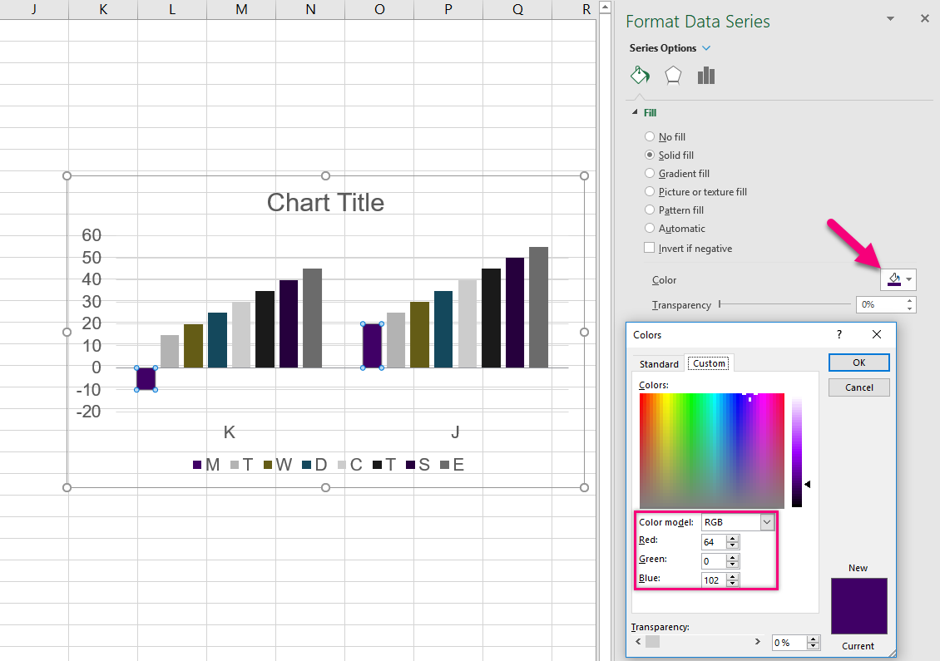Open the task pane options arrow
940x661 pixels.
coord(890,19)
